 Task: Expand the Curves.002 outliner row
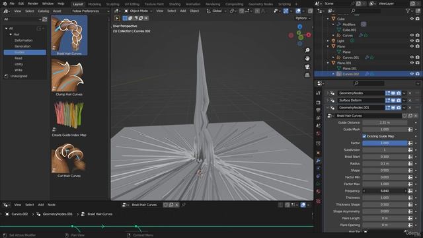[333, 74]
